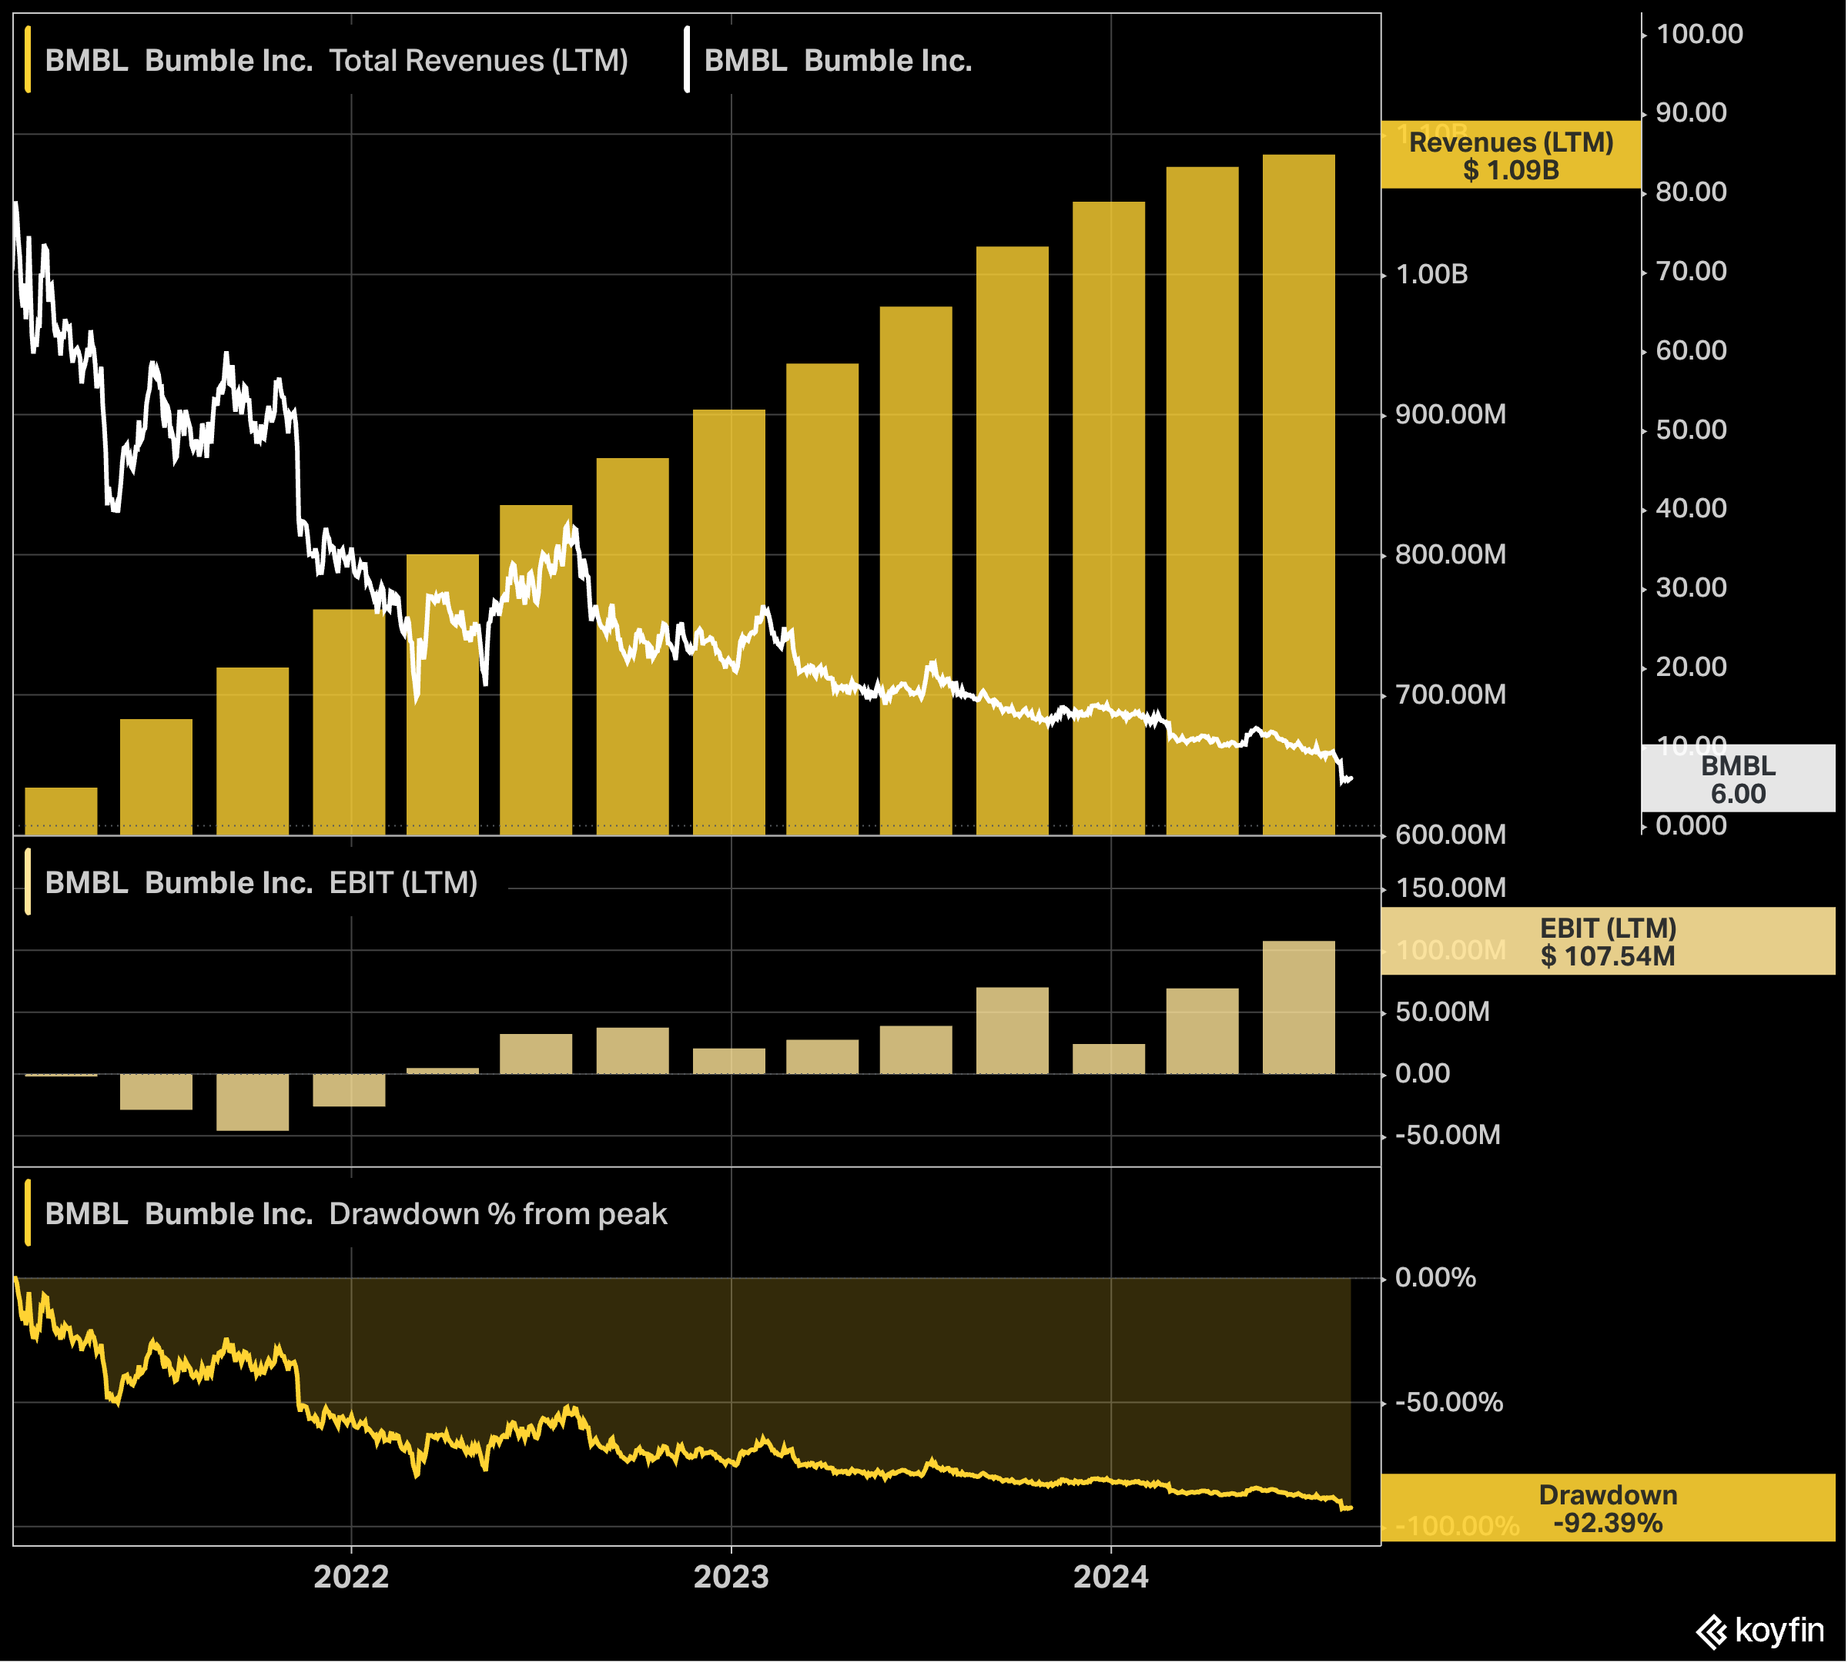Click the 2022 time axis label
Screen dimensions: 1848x1663
pos(352,1578)
